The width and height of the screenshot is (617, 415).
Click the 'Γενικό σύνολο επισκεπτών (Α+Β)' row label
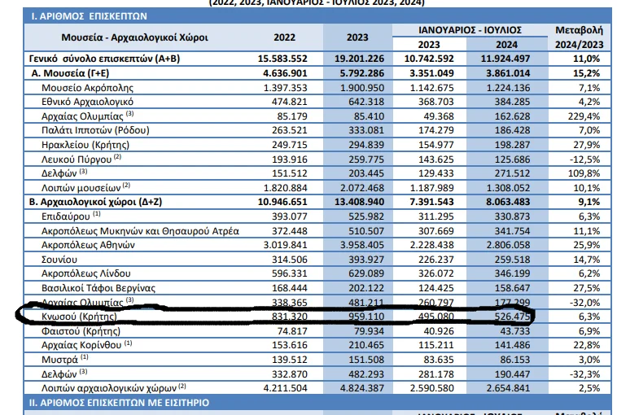(104, 59)
